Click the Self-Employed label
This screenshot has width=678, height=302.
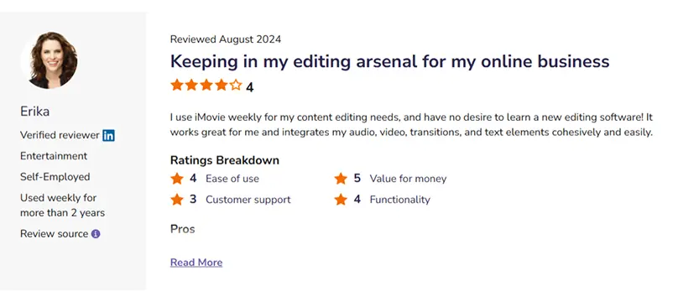pos(55,177)
